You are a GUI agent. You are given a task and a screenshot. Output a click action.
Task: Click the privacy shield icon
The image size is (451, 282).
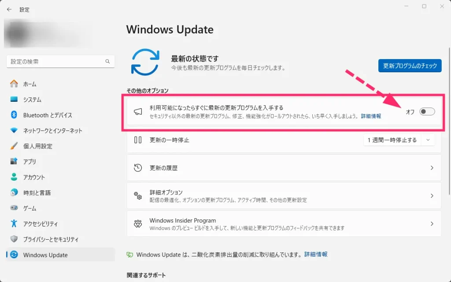[14, 239]
